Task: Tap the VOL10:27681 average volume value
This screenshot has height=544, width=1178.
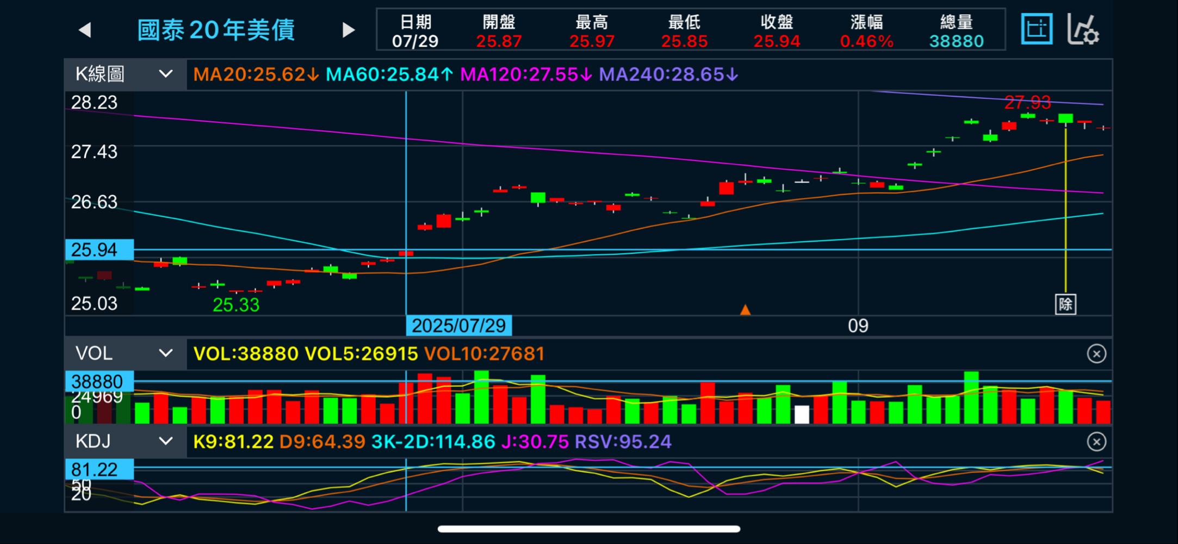Action: (x=484, y=354)
